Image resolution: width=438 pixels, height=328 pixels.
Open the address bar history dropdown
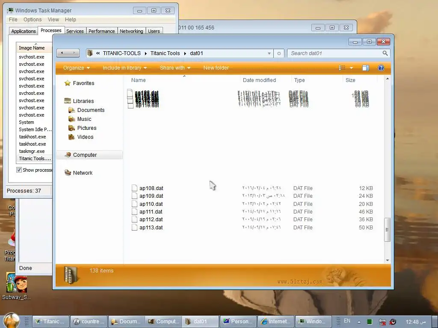pyautogui.click(x=269, y=53)
